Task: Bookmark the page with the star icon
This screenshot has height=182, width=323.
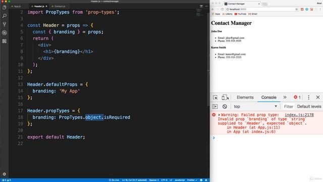Action: 296,9
